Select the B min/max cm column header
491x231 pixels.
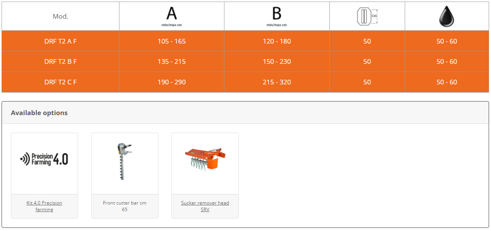(x=277, y=16)
